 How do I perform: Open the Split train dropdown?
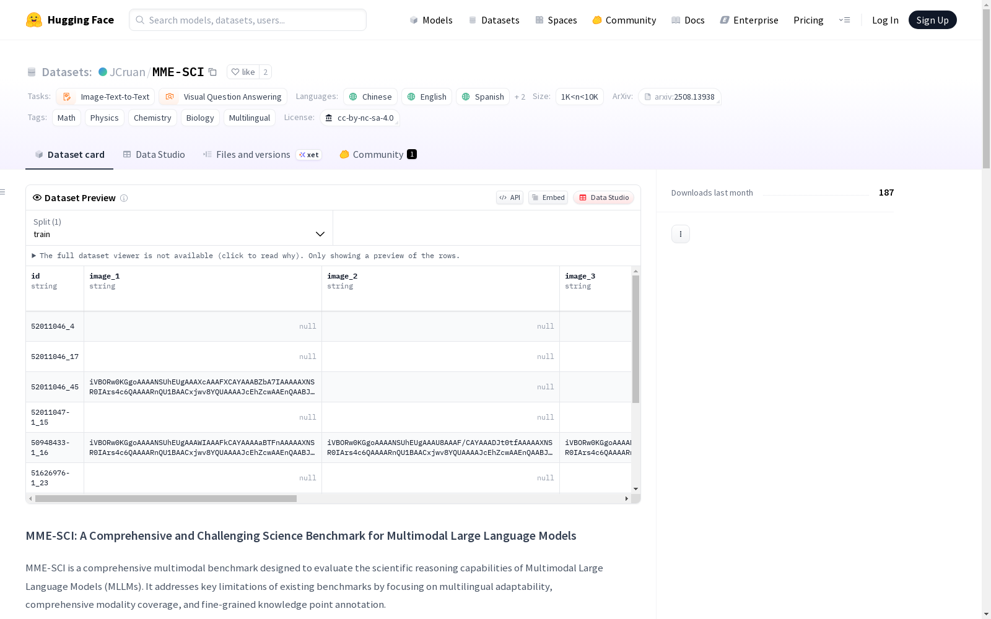point(179,228)
